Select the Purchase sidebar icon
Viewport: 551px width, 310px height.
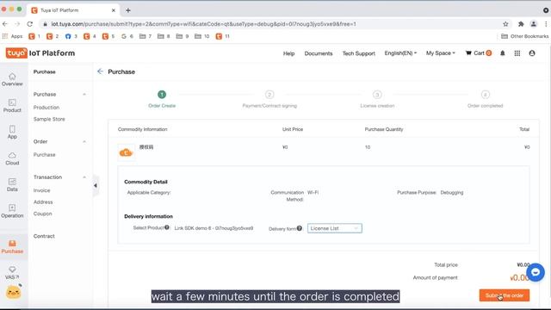[x=12, y=247]
